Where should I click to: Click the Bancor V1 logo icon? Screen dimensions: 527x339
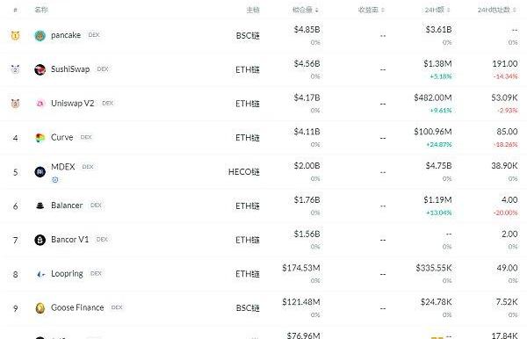coord(40,240)
